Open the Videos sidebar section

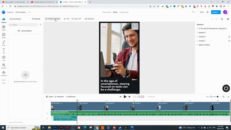(x=4, y=28)
